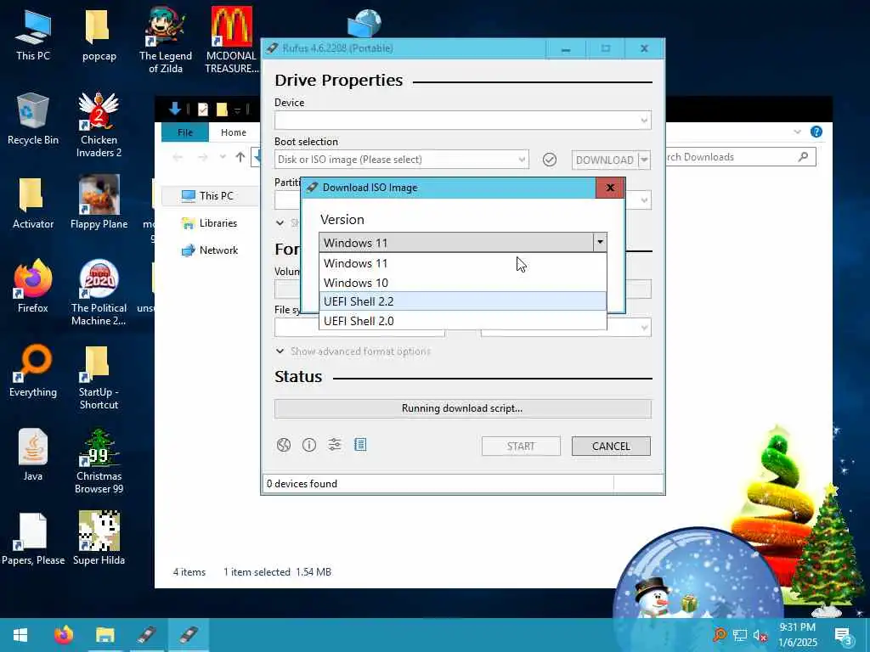Open This PC desktop icon

33,35
